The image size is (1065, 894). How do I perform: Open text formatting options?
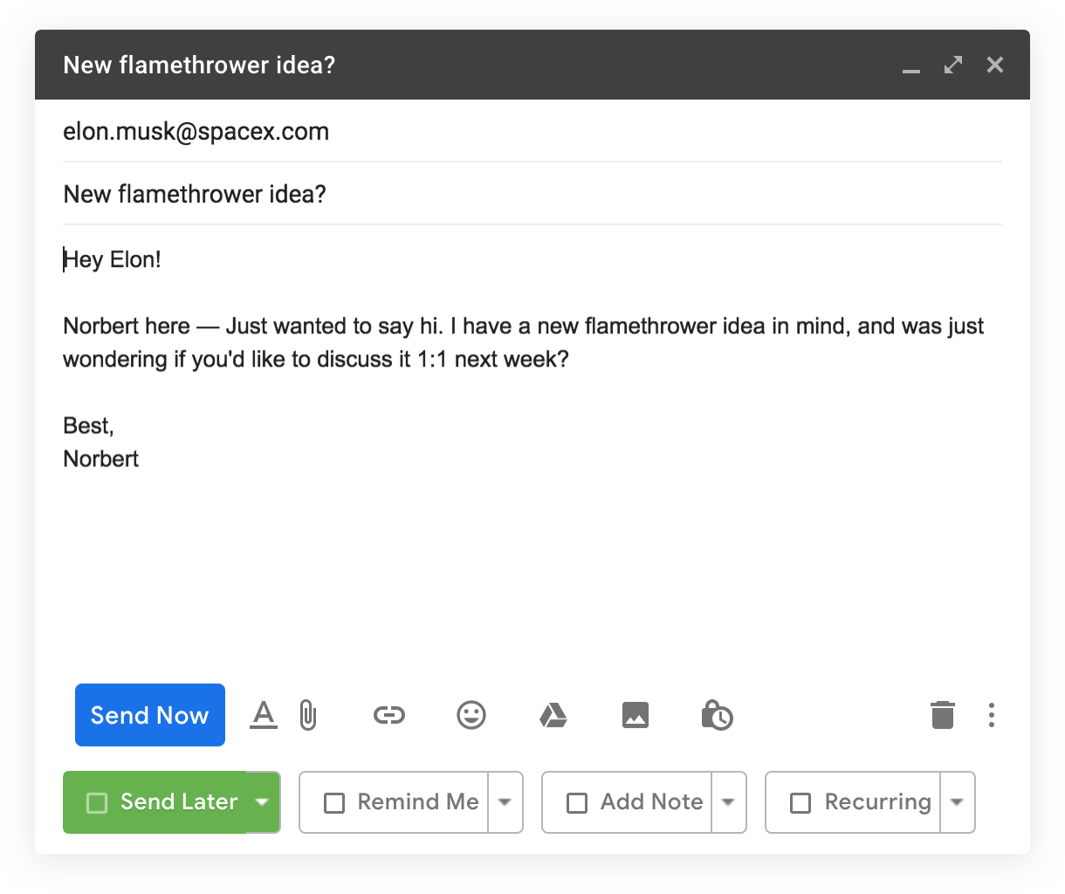click(x=263, y=715)
